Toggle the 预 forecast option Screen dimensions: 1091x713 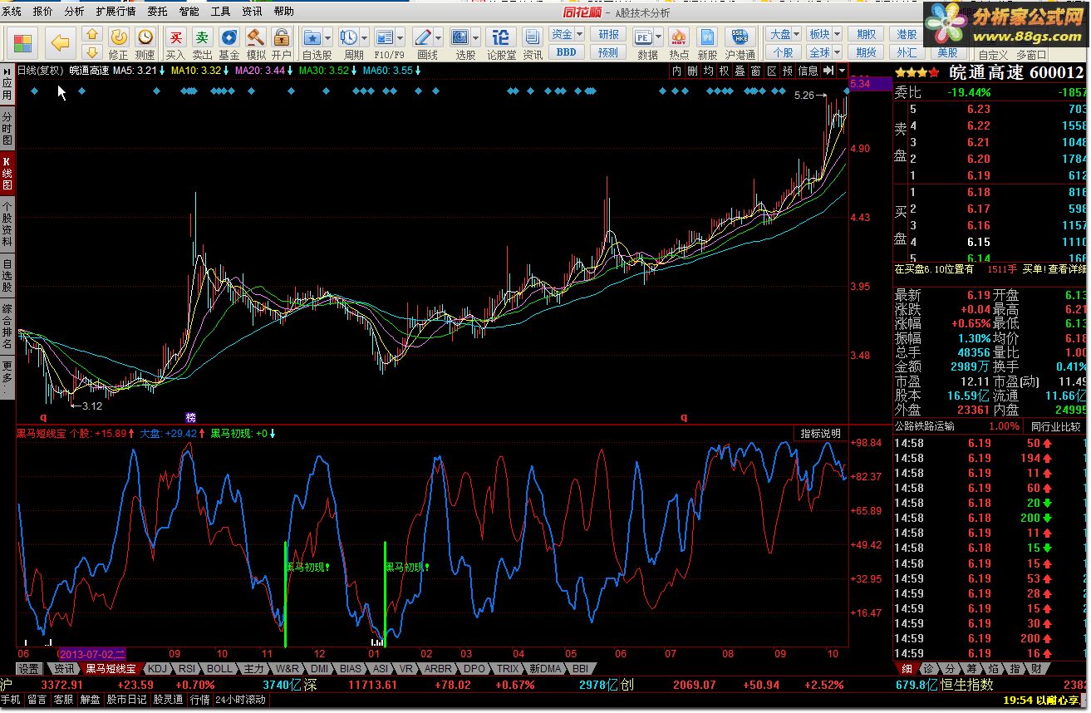[788, 71]
